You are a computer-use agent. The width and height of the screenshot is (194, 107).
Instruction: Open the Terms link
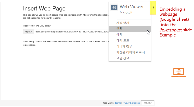tap(118, 103)
